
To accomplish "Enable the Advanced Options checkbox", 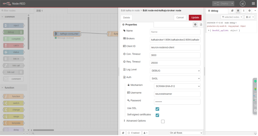I will coord(163,122).
